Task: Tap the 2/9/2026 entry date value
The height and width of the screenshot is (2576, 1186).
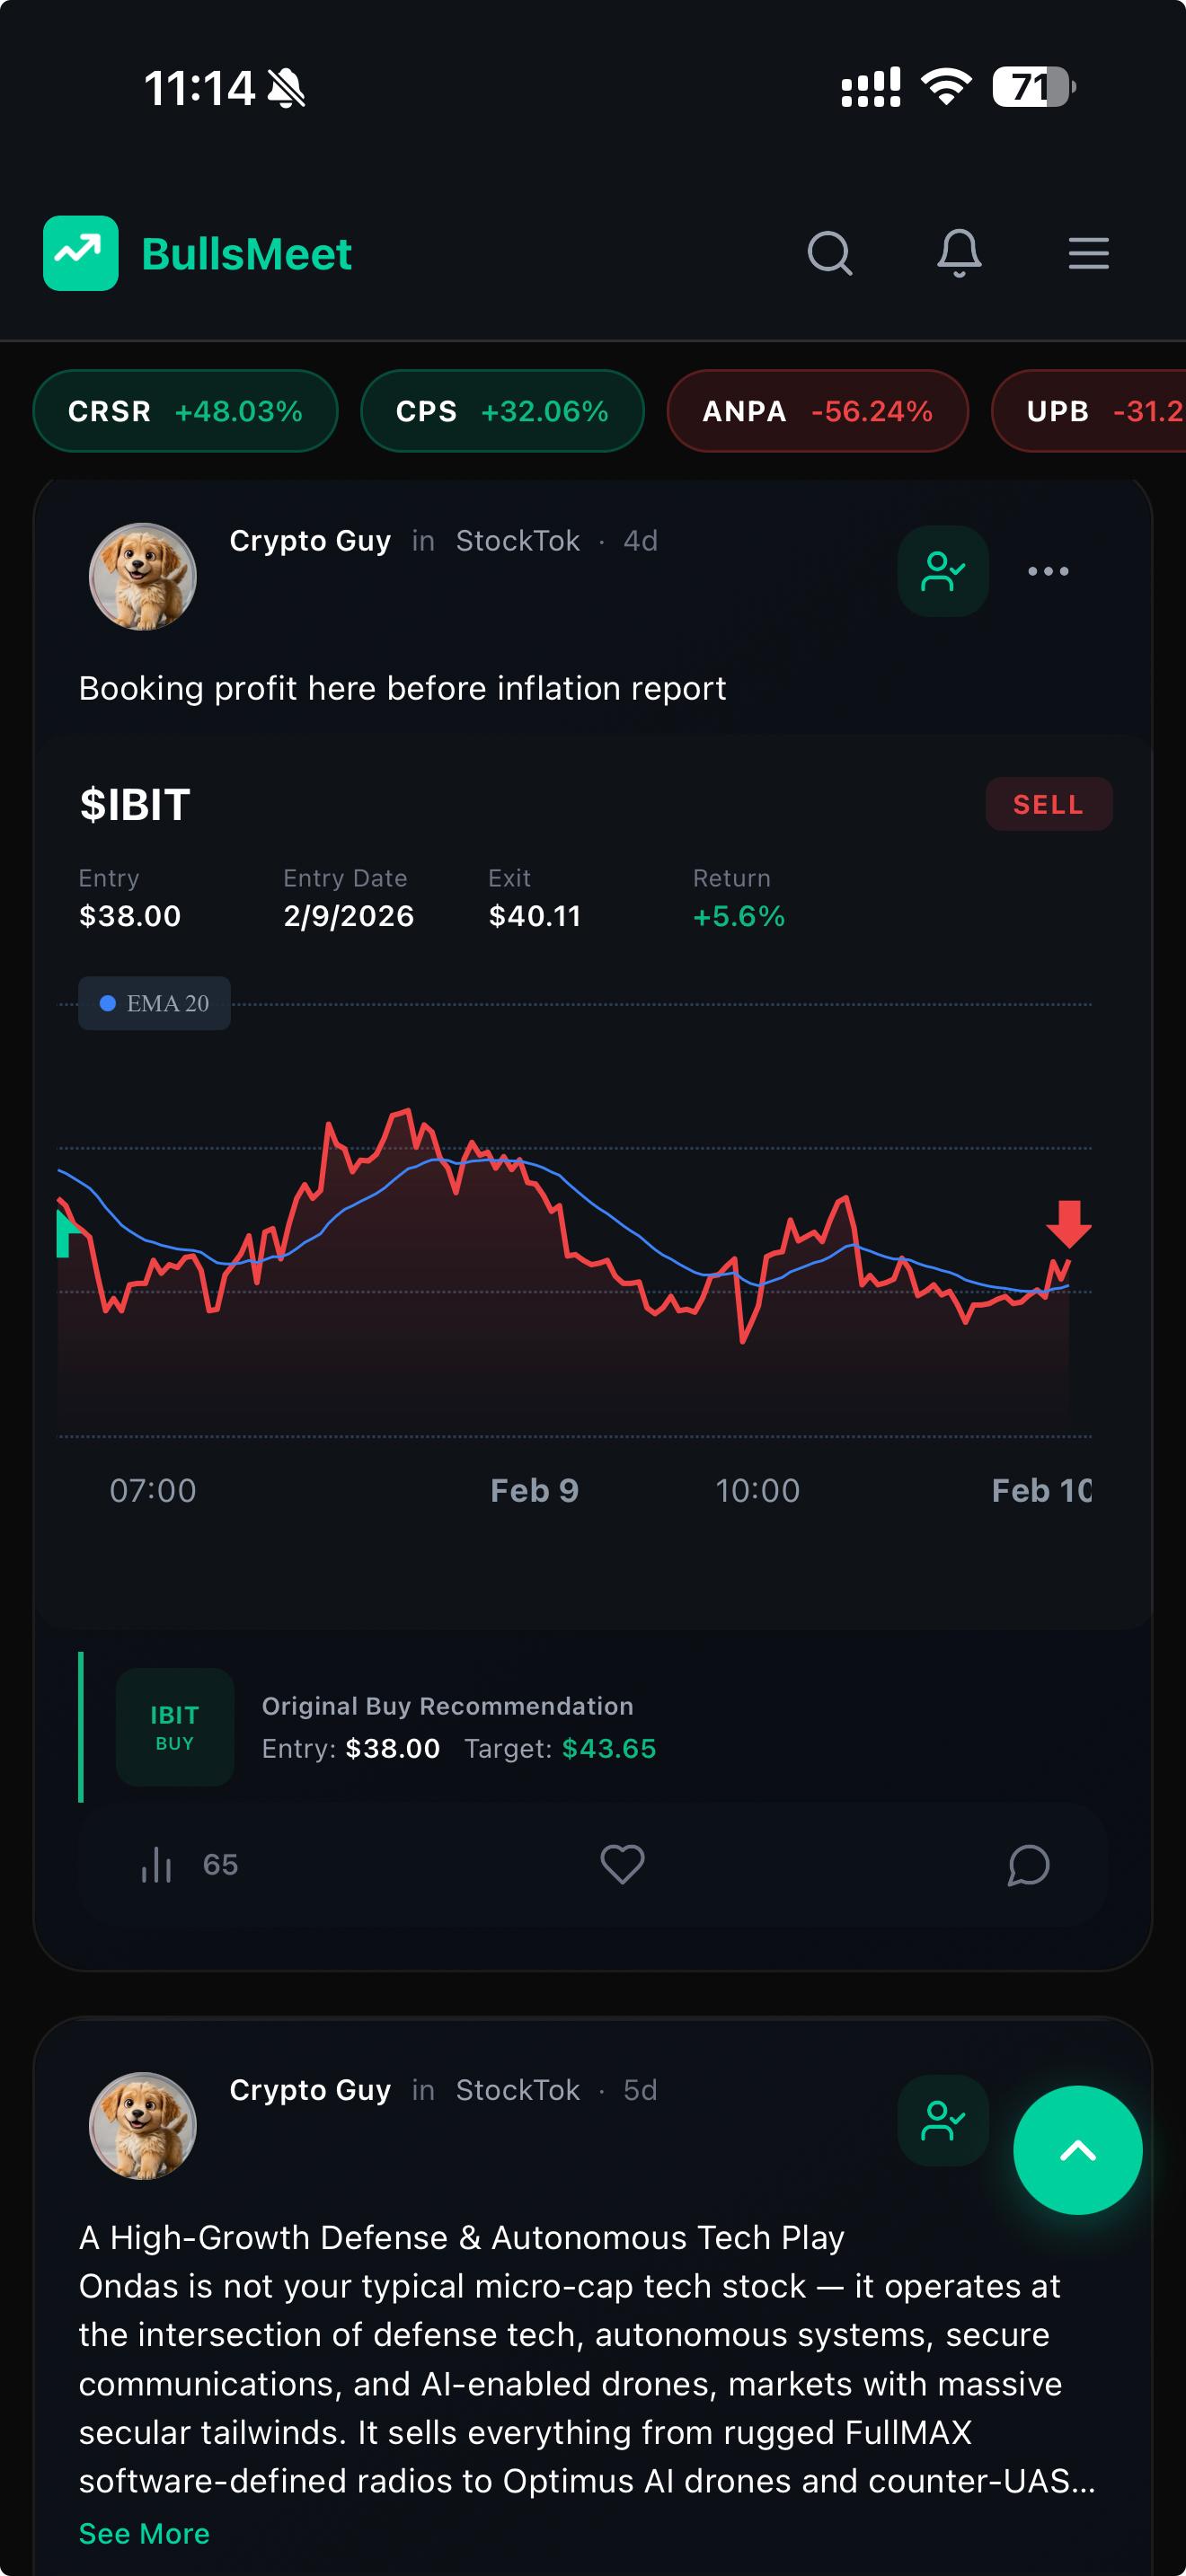Action: [348, 916]
